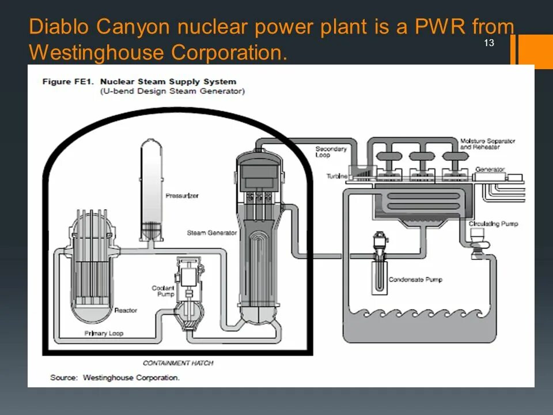Image resolution: width=553 pixels, height=415 pixels.
Task: Click the 'Primary Loop' label
Action: tap(104, 333)
